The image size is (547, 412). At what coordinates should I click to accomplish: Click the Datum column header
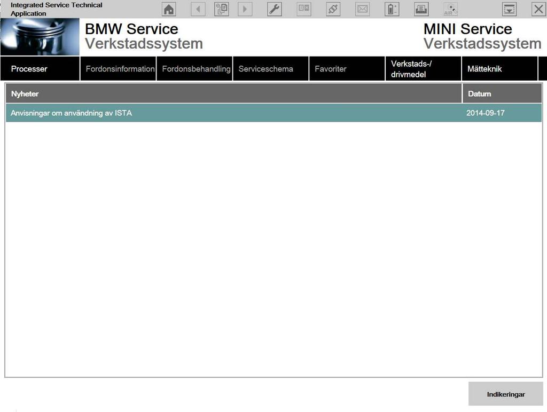(x=502, y=93)
